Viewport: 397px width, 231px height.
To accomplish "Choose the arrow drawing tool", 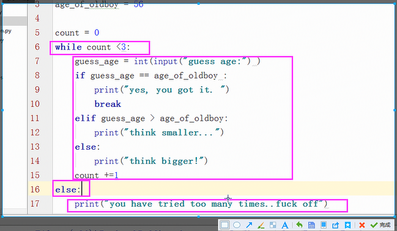I will [x=249, y=225].
